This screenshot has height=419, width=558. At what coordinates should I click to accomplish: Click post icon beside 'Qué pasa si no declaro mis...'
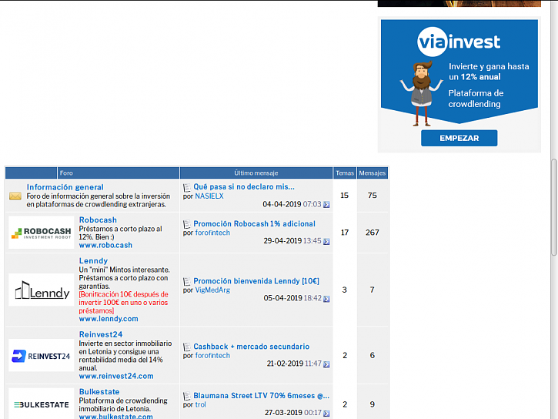pyautogui.click(x=187, y=187)
